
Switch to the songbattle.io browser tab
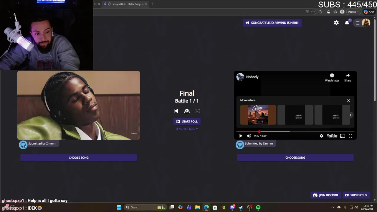point(125,4)
